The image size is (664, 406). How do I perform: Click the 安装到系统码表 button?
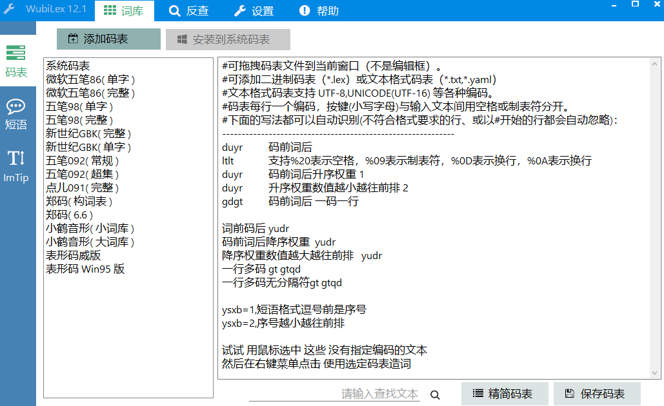point(228,39)
